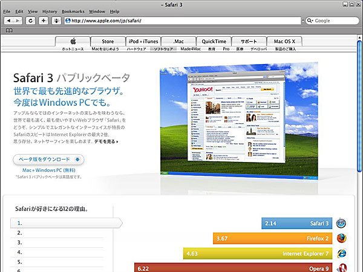Switch to the QuickTime tab

214,41
